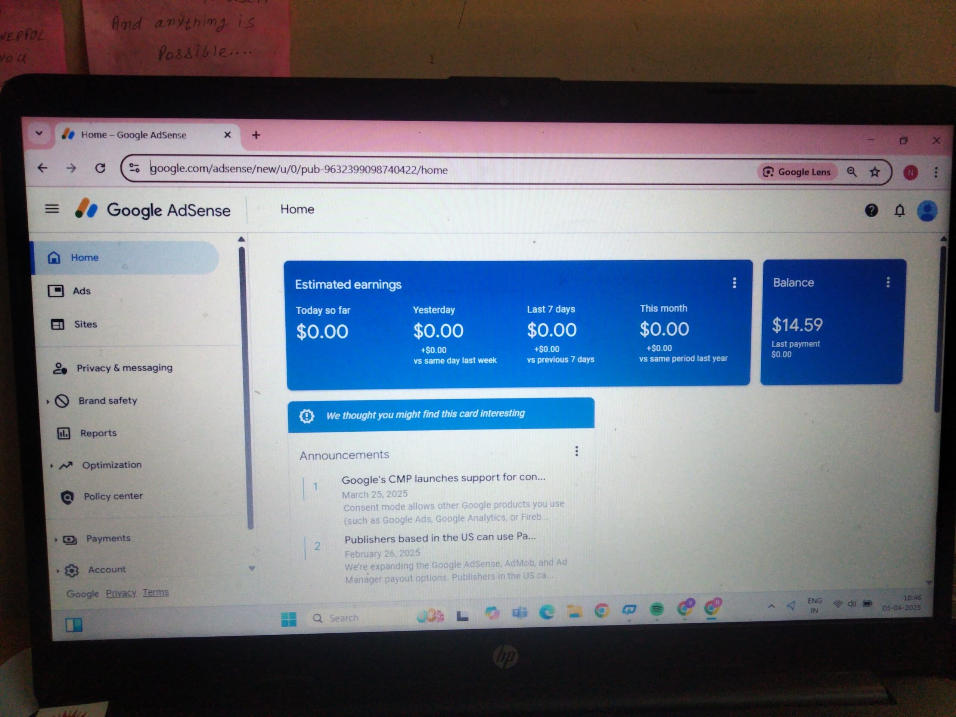The image size is (956, 717).
Task: Open Ads in the sidebar
Action: tap(82, 291)
